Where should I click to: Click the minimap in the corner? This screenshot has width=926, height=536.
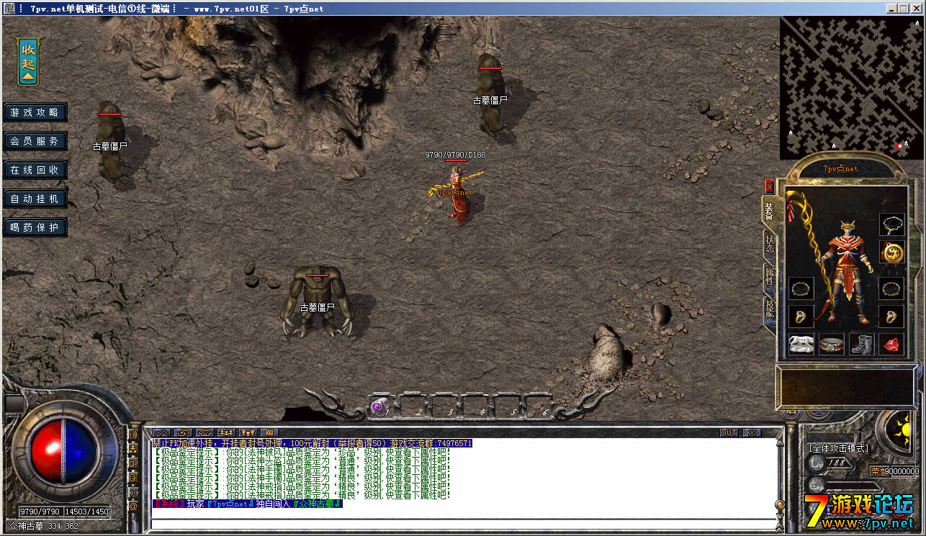(x=851, y=88)
